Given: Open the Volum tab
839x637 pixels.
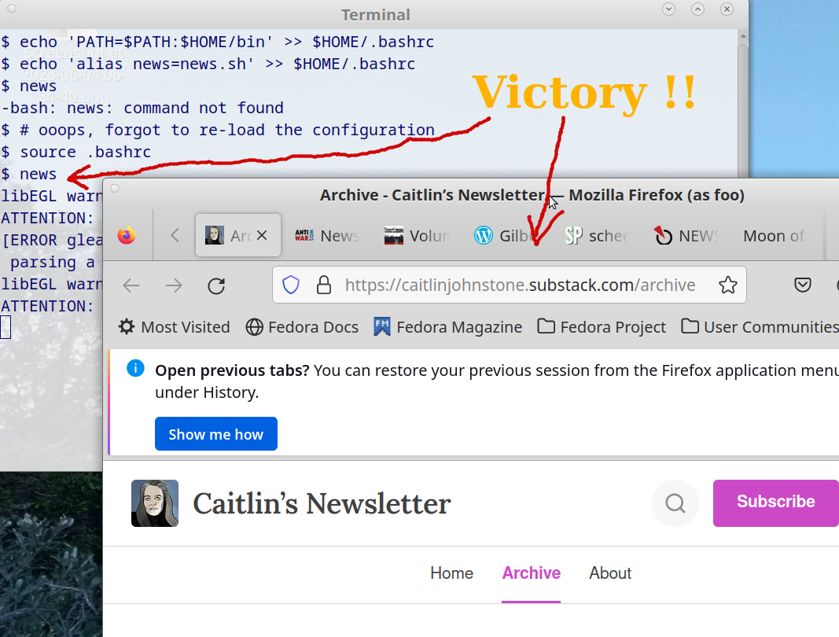Looking at the screenshot, I should click(416, 235).
